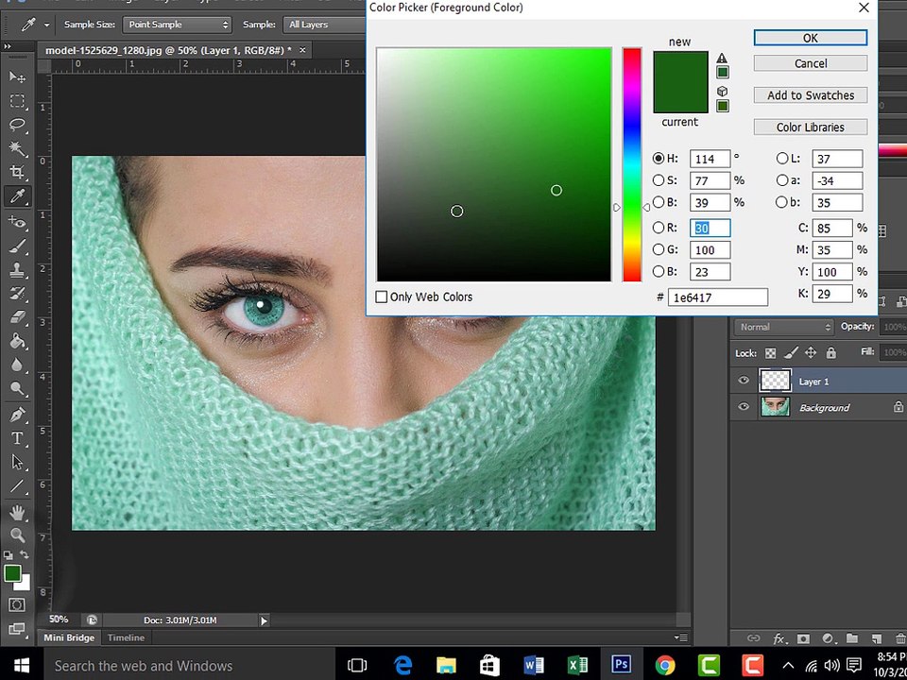Create new adjustment layer icon
The height and width of the screenshot is (680, 907).
tap(828, 639)
